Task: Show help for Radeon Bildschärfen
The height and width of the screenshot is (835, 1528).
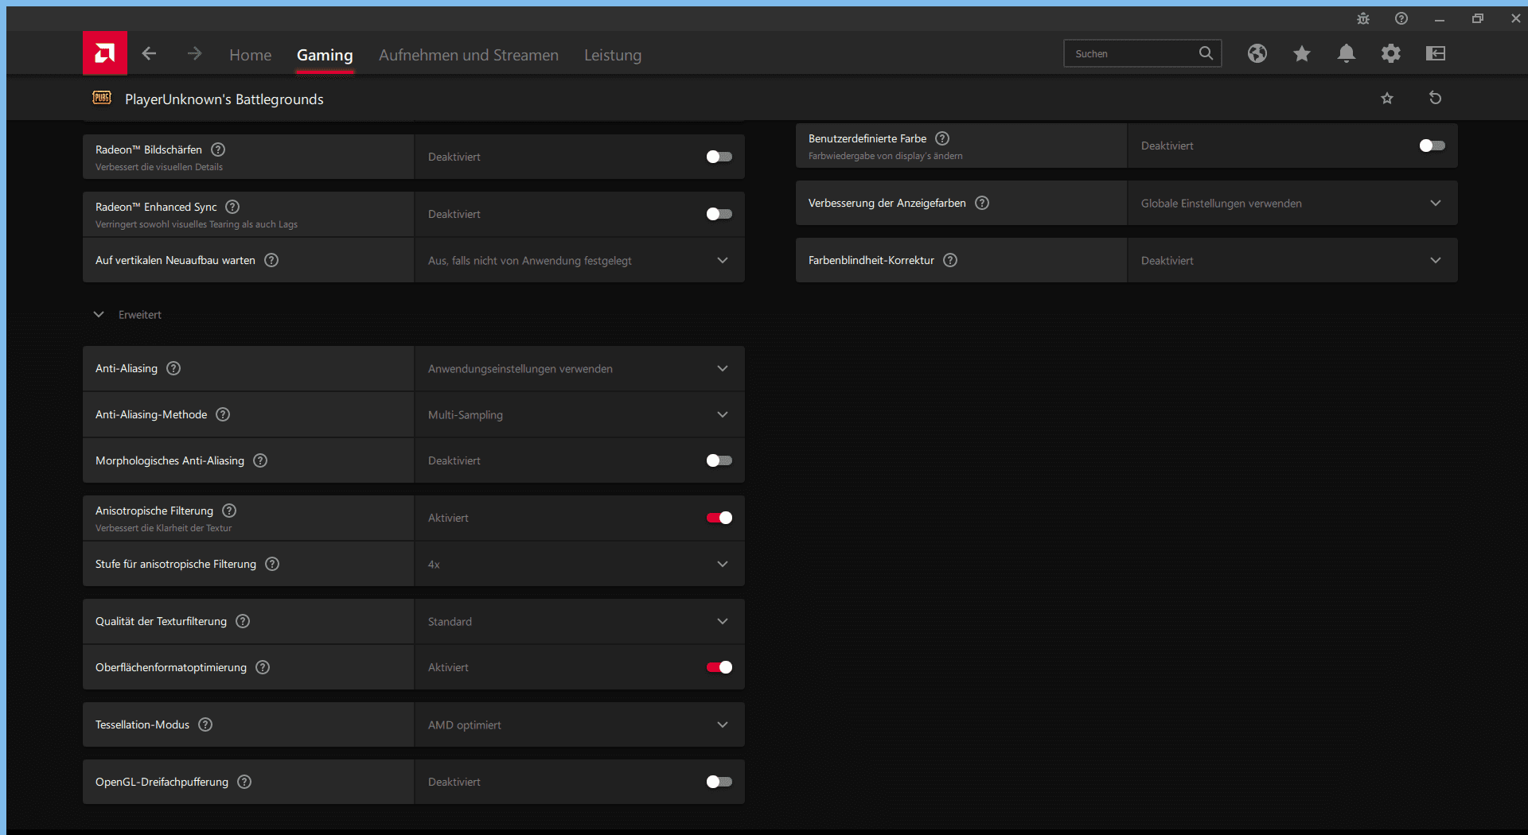Action: click(x=218, y=150)
